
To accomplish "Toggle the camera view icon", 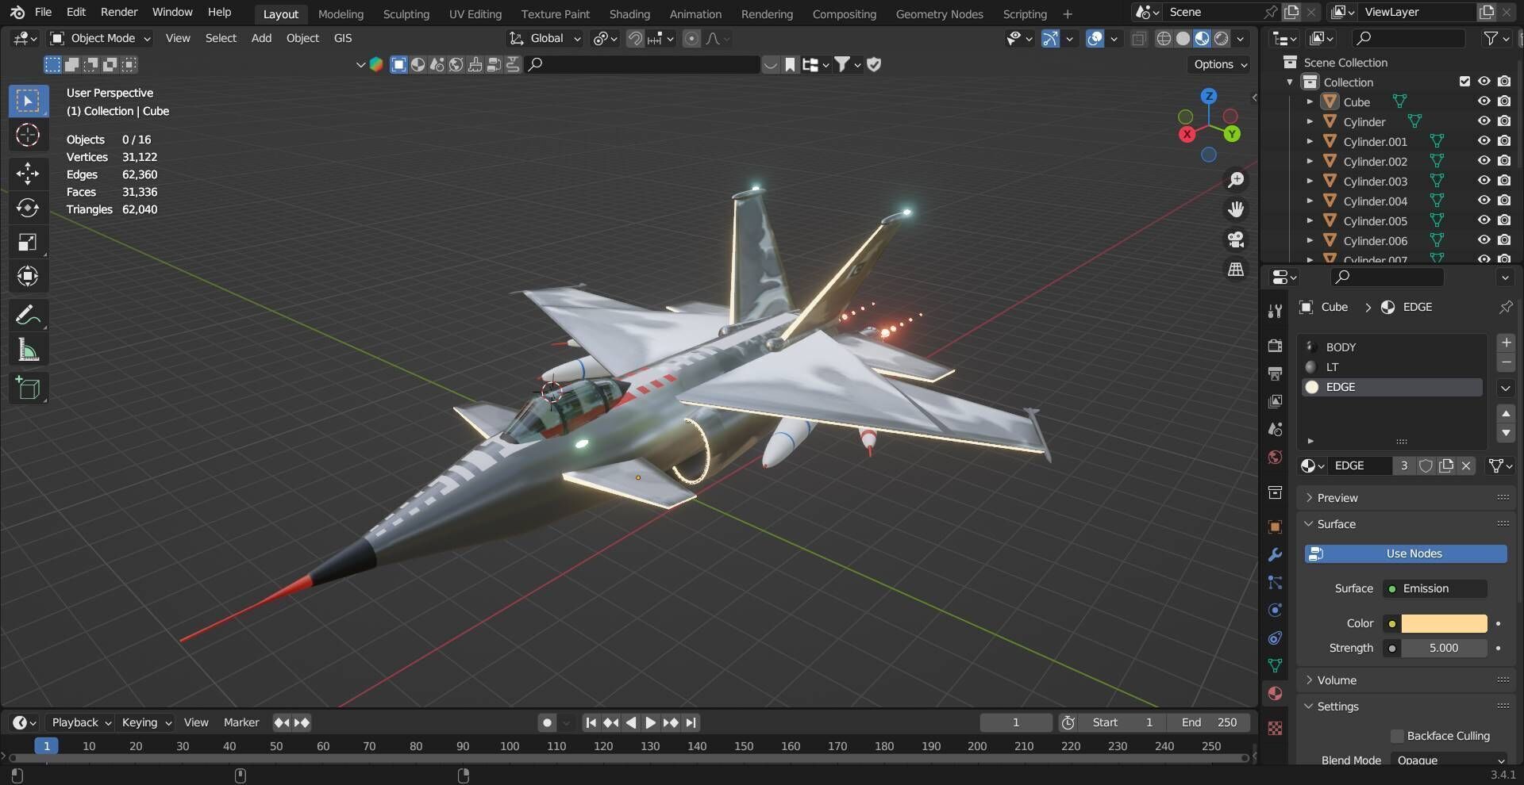I will tap(1236, 239).
